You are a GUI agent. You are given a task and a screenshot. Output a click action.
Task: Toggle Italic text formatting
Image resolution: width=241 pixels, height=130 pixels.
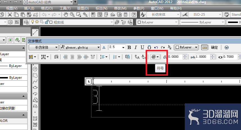point(136,47)
